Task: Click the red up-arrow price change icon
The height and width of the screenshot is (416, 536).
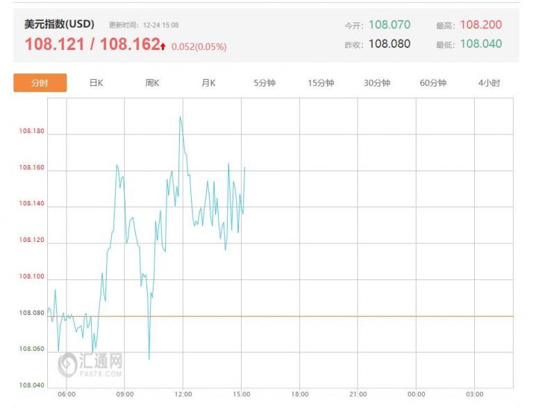Action: 162,46
